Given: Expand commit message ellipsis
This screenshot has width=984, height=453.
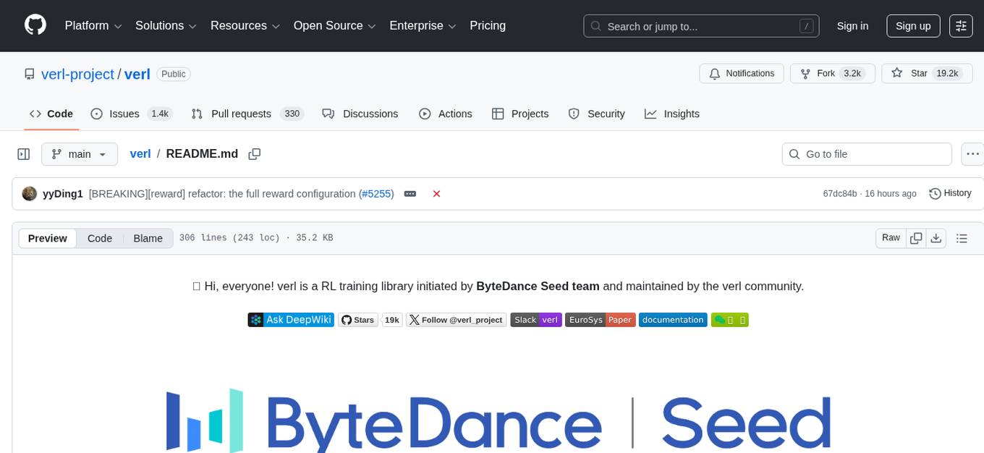Looking at the screenshot, I should click(x=410, y=194).
